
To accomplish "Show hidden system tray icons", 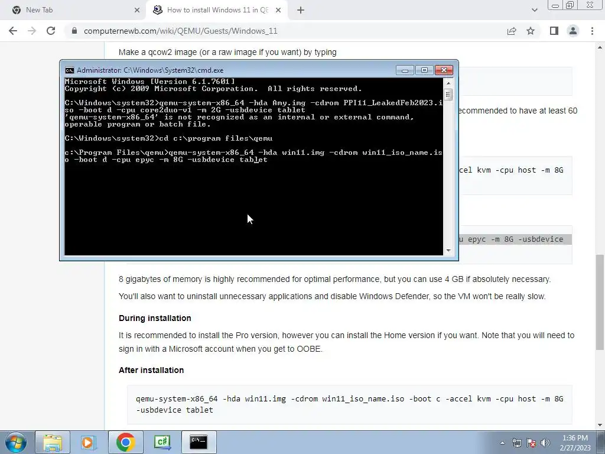I will coord(502,443).
